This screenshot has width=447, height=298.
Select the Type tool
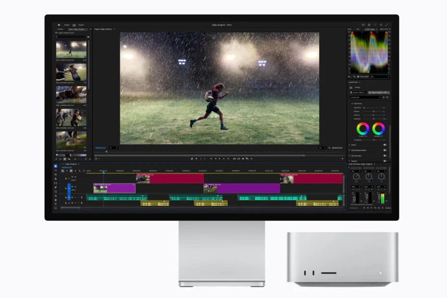tap(56, 204)
